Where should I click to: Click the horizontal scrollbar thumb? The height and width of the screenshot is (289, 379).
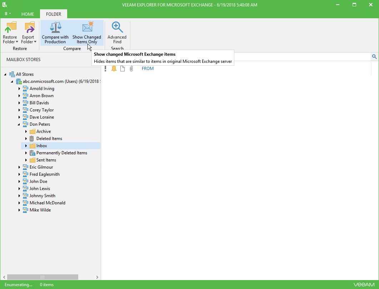click(x=43, y=277)
